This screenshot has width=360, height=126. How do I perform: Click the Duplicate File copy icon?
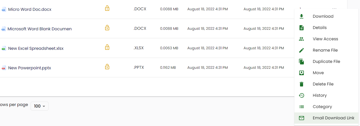pyautogui.click(x=302, y=61)
